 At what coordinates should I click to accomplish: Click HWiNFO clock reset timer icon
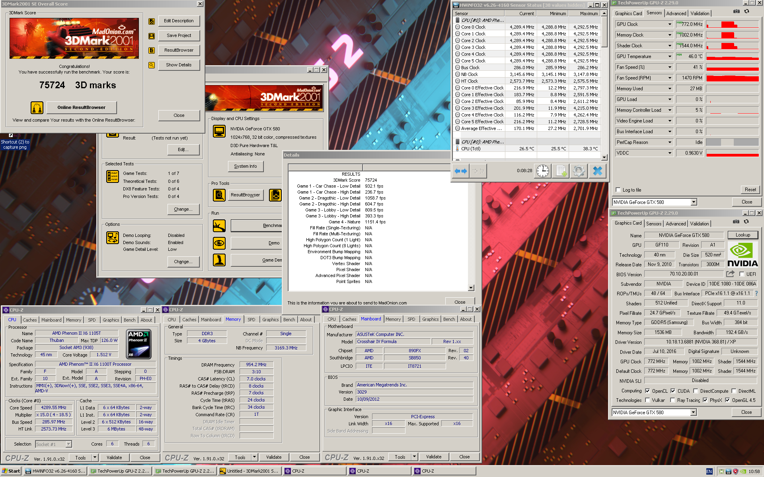(542, 171)
